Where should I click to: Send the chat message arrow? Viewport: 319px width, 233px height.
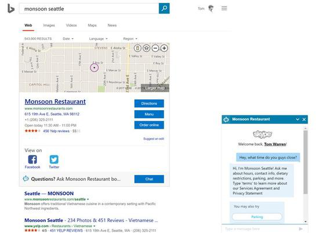300,229
